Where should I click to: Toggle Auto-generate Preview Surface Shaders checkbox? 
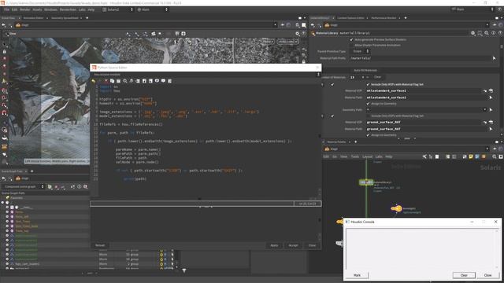pyautogui.click(x=351, y=40)
